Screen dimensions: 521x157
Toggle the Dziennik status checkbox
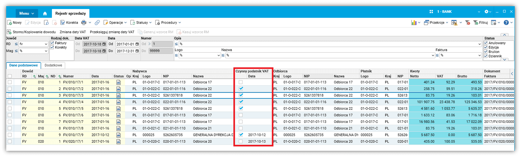pos(486,56)
